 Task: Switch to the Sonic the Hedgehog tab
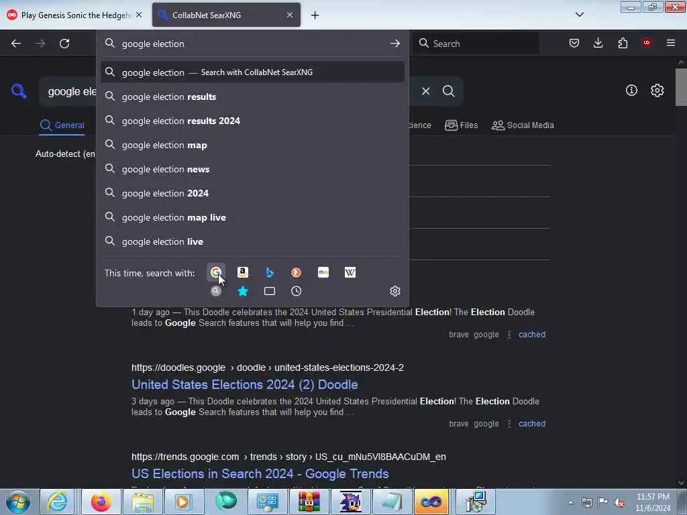tap(75, 15)
